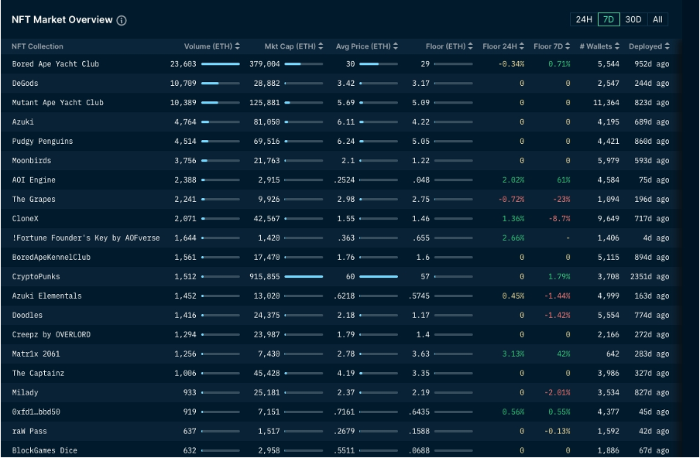Select the 7D timeframe tab
Viewport: 700px width, 458px height.
[x=609, y=19]
